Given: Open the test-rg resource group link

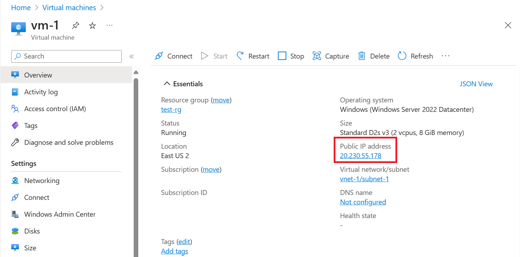Looking at the screenshot, I should [171, 109].
